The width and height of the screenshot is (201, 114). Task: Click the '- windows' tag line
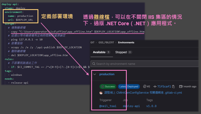pyautogui.click(x=15, y=75)
